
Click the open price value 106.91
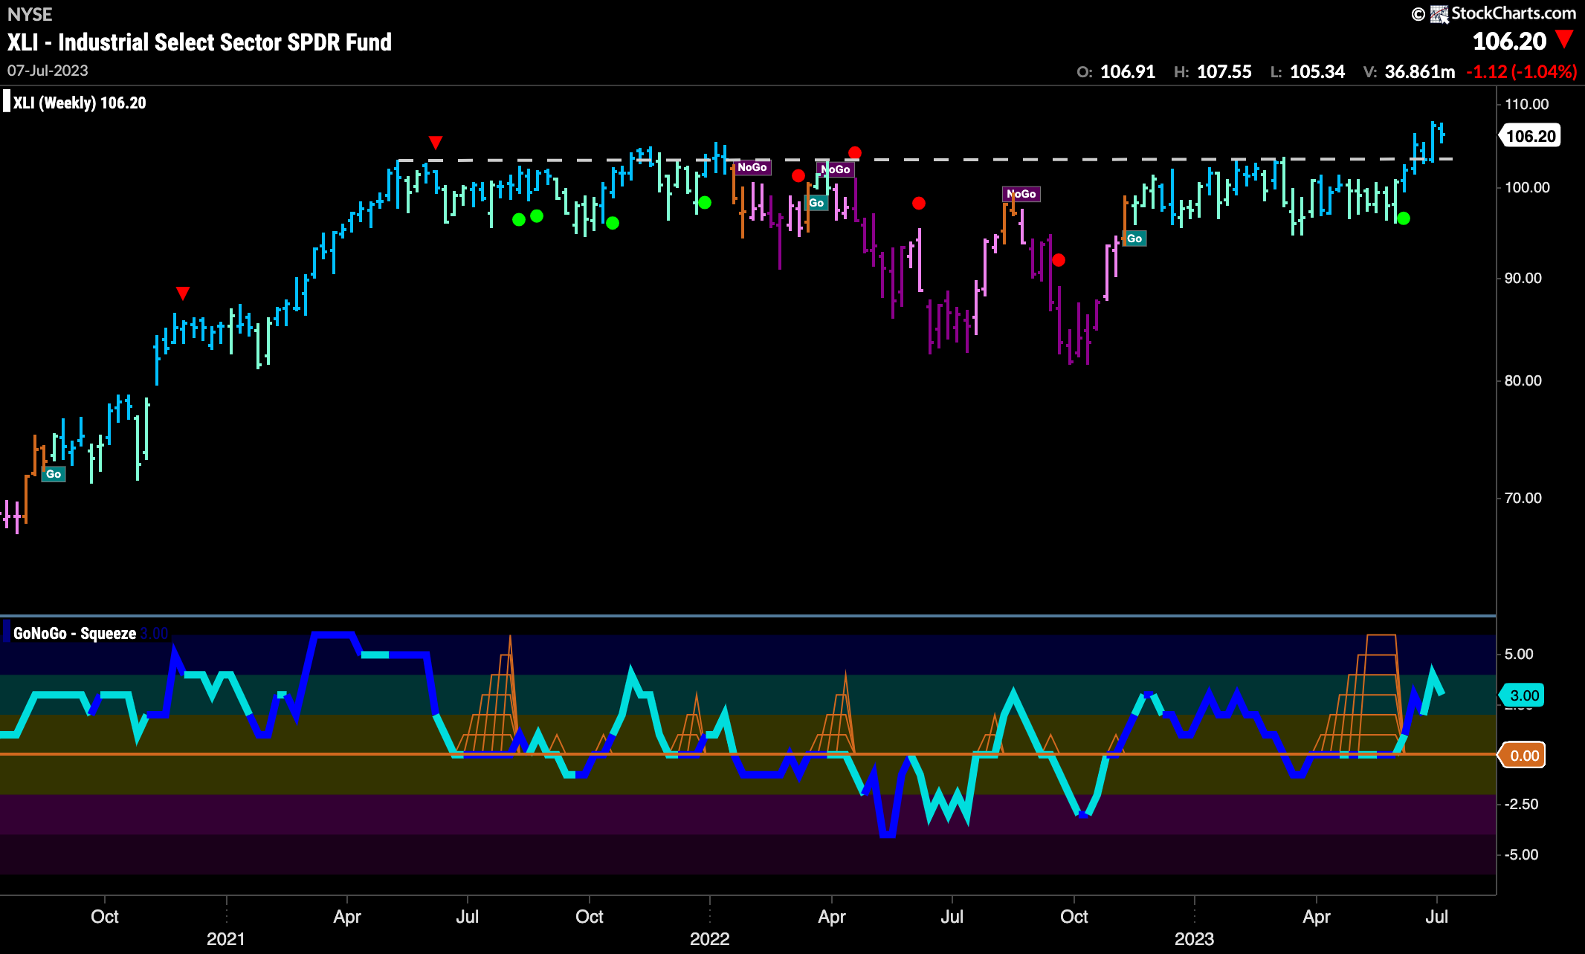1128,72
